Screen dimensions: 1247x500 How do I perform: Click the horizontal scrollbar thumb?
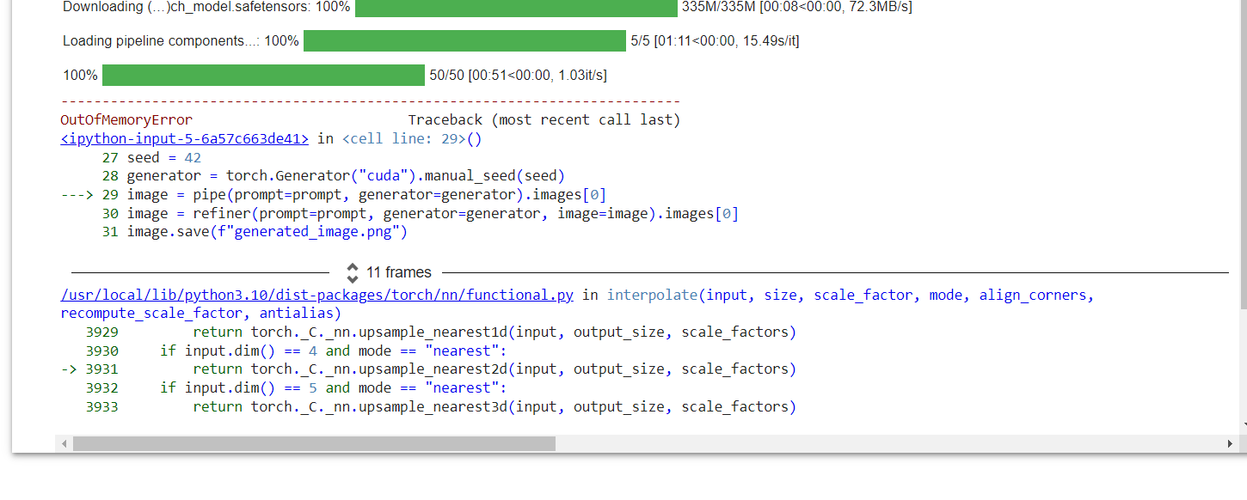pyautogui.click(x=314, y=443)
